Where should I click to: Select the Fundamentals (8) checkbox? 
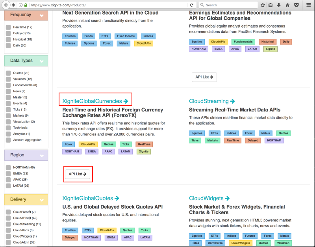(x=8, y=85)
